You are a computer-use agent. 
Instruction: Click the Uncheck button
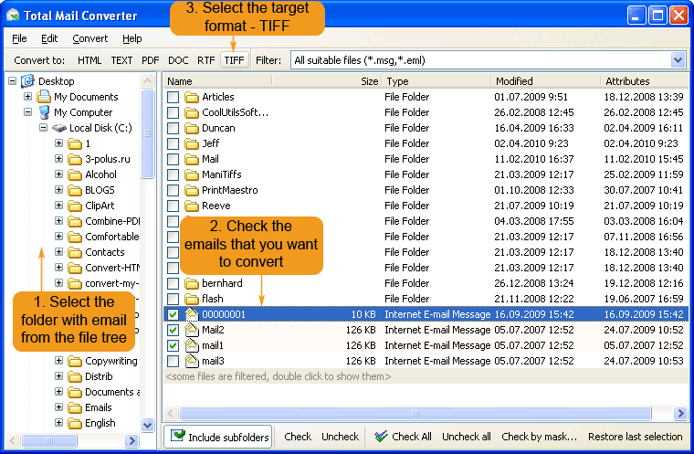tap(340, 437)
